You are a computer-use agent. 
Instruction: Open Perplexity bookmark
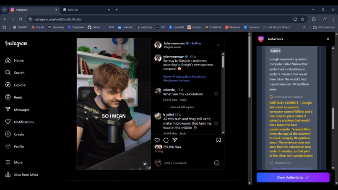tap(56, 27)
